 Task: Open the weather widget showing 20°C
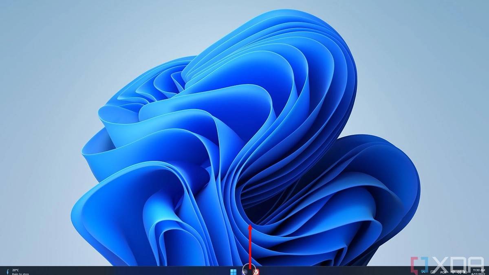(17, 272)
